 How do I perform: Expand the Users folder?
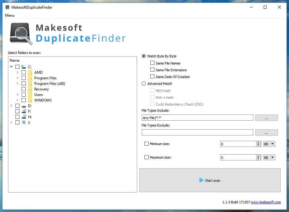(17, 94)
